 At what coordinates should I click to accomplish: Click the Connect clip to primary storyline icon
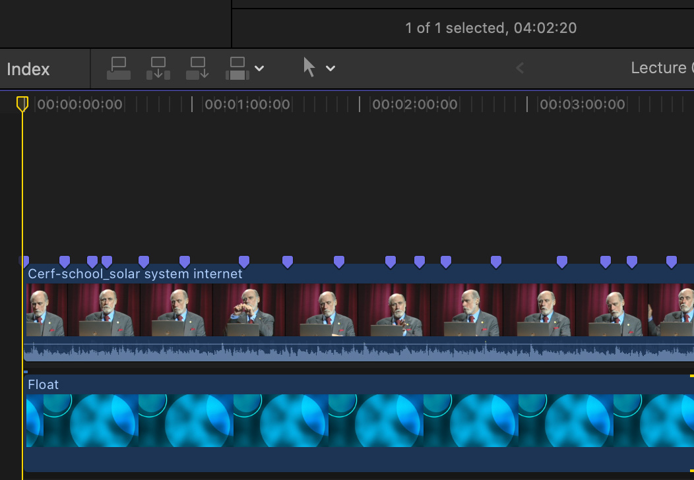119,69
